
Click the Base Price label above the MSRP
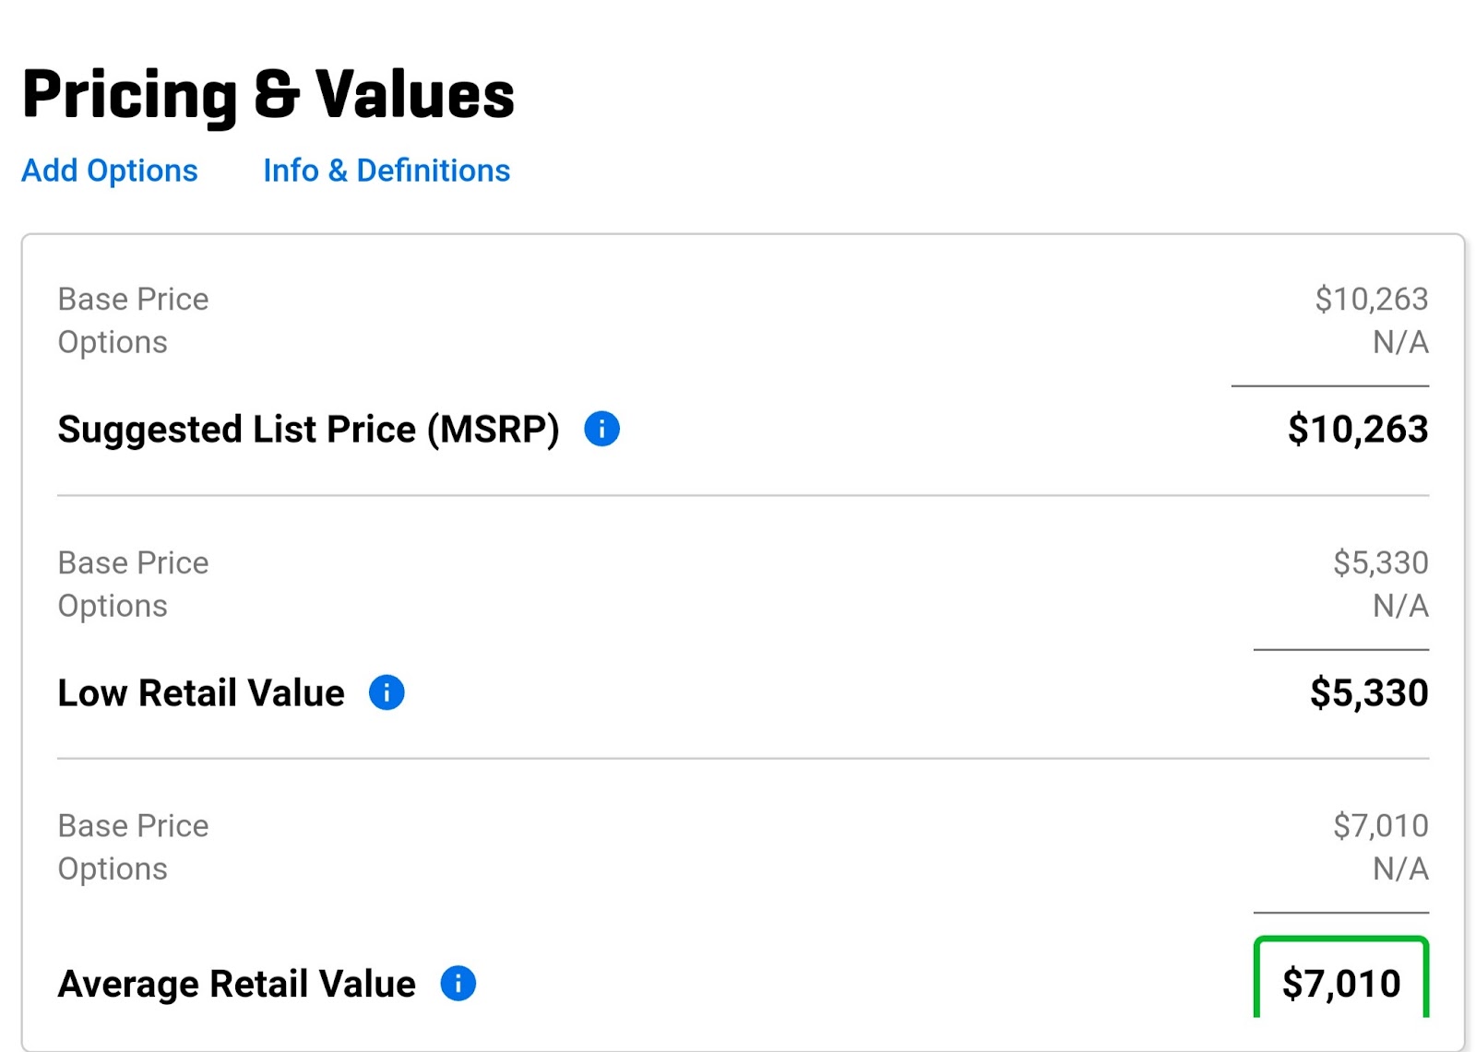point(134,300)
